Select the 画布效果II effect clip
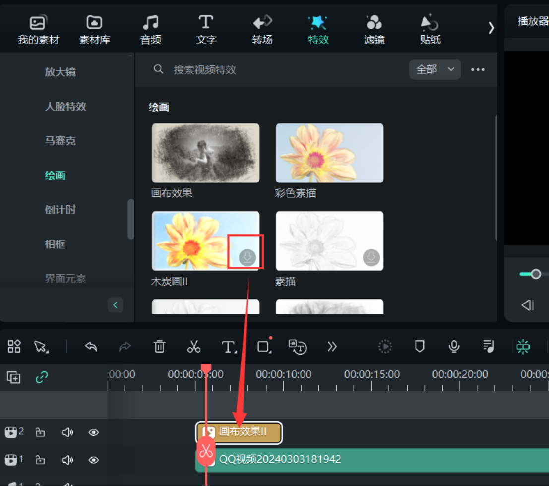Viewport: 549px width, 486px height. coord(239,432)
